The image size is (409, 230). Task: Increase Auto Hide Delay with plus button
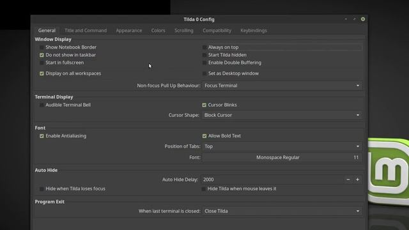point(357,180)
